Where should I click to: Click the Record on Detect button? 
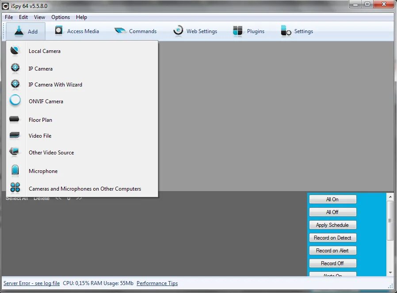pos(332,238)
